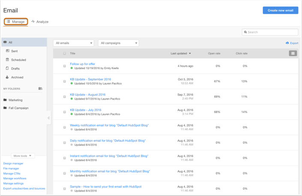Check the Monthly notification email row
Viewport: 302px width, 196px height.
coord(65,173)
